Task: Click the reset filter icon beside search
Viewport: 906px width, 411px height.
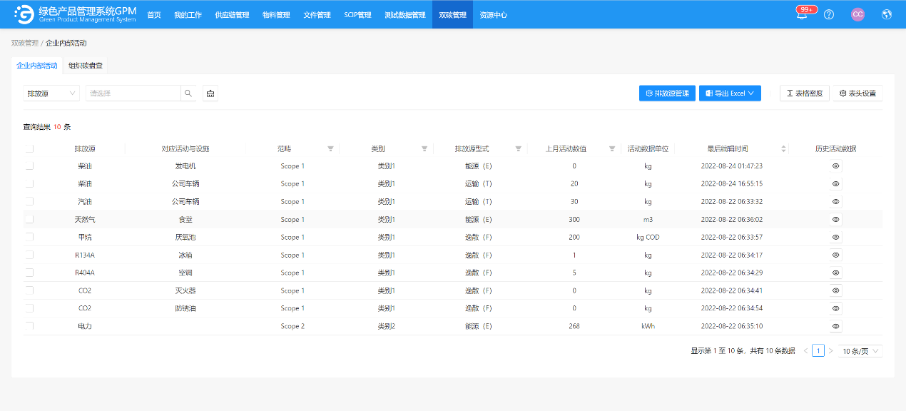Action: (x=210, y=93)
